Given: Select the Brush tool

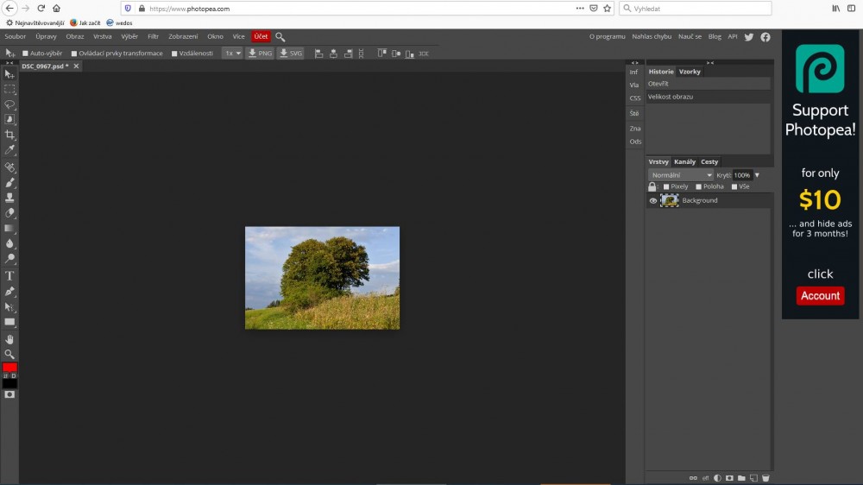Looking at the screenshot, I should pos(9,183).
